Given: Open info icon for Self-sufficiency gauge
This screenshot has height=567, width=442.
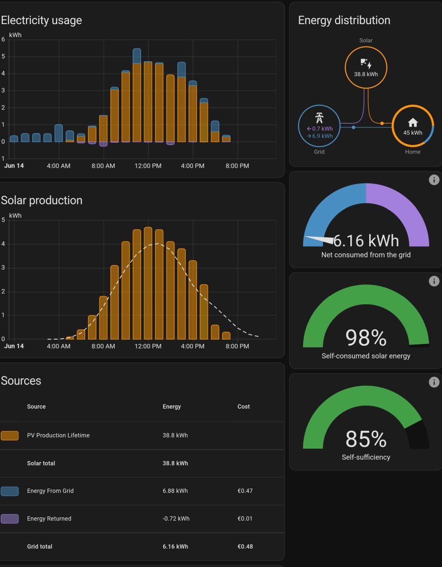Looking at the screenshot, I should (x=434, y=382).
